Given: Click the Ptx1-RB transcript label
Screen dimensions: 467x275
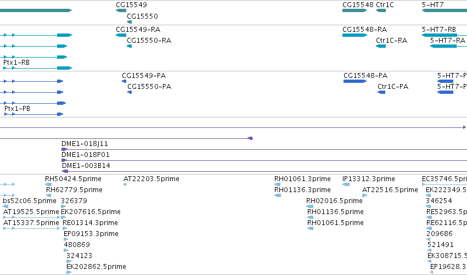Looking at the screenshot, I should [x=16, y=63].
